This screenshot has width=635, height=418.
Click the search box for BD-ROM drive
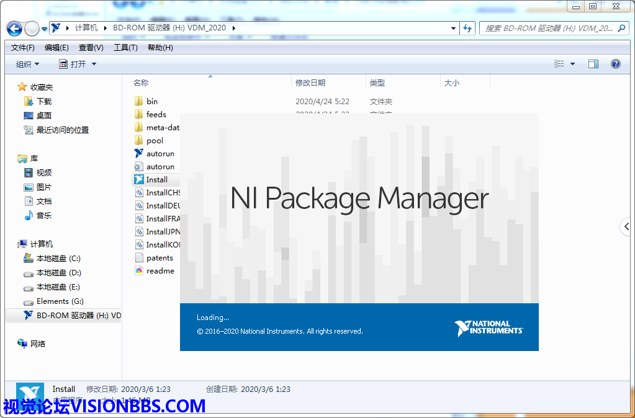pyautogui.click(x=549, y=29)
